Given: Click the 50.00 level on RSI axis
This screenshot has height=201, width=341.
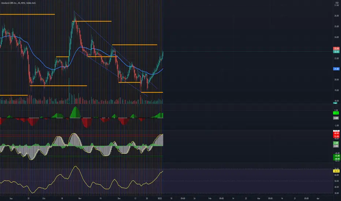Looking at the screenshot, I should click(x=337, y=181).
